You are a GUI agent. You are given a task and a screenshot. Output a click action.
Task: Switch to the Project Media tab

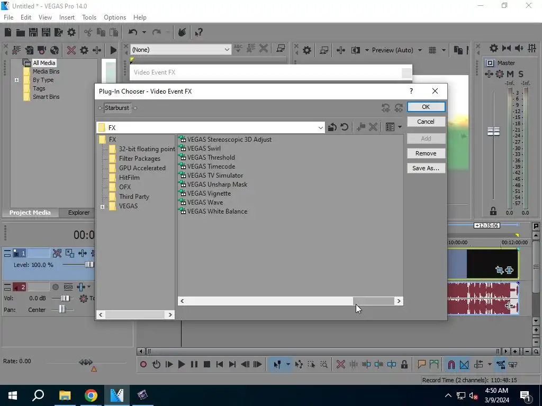pyautogui.click(x=30, y=213)
